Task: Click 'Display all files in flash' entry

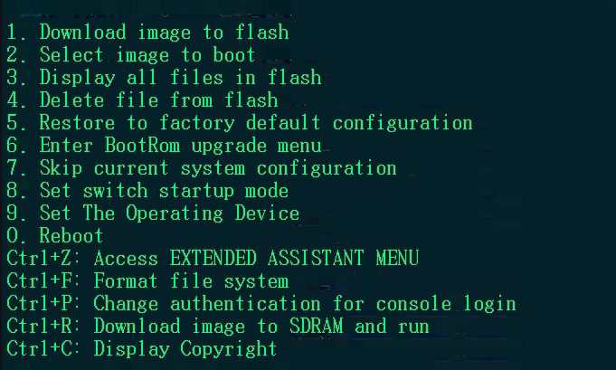Action: pos(164,78)
